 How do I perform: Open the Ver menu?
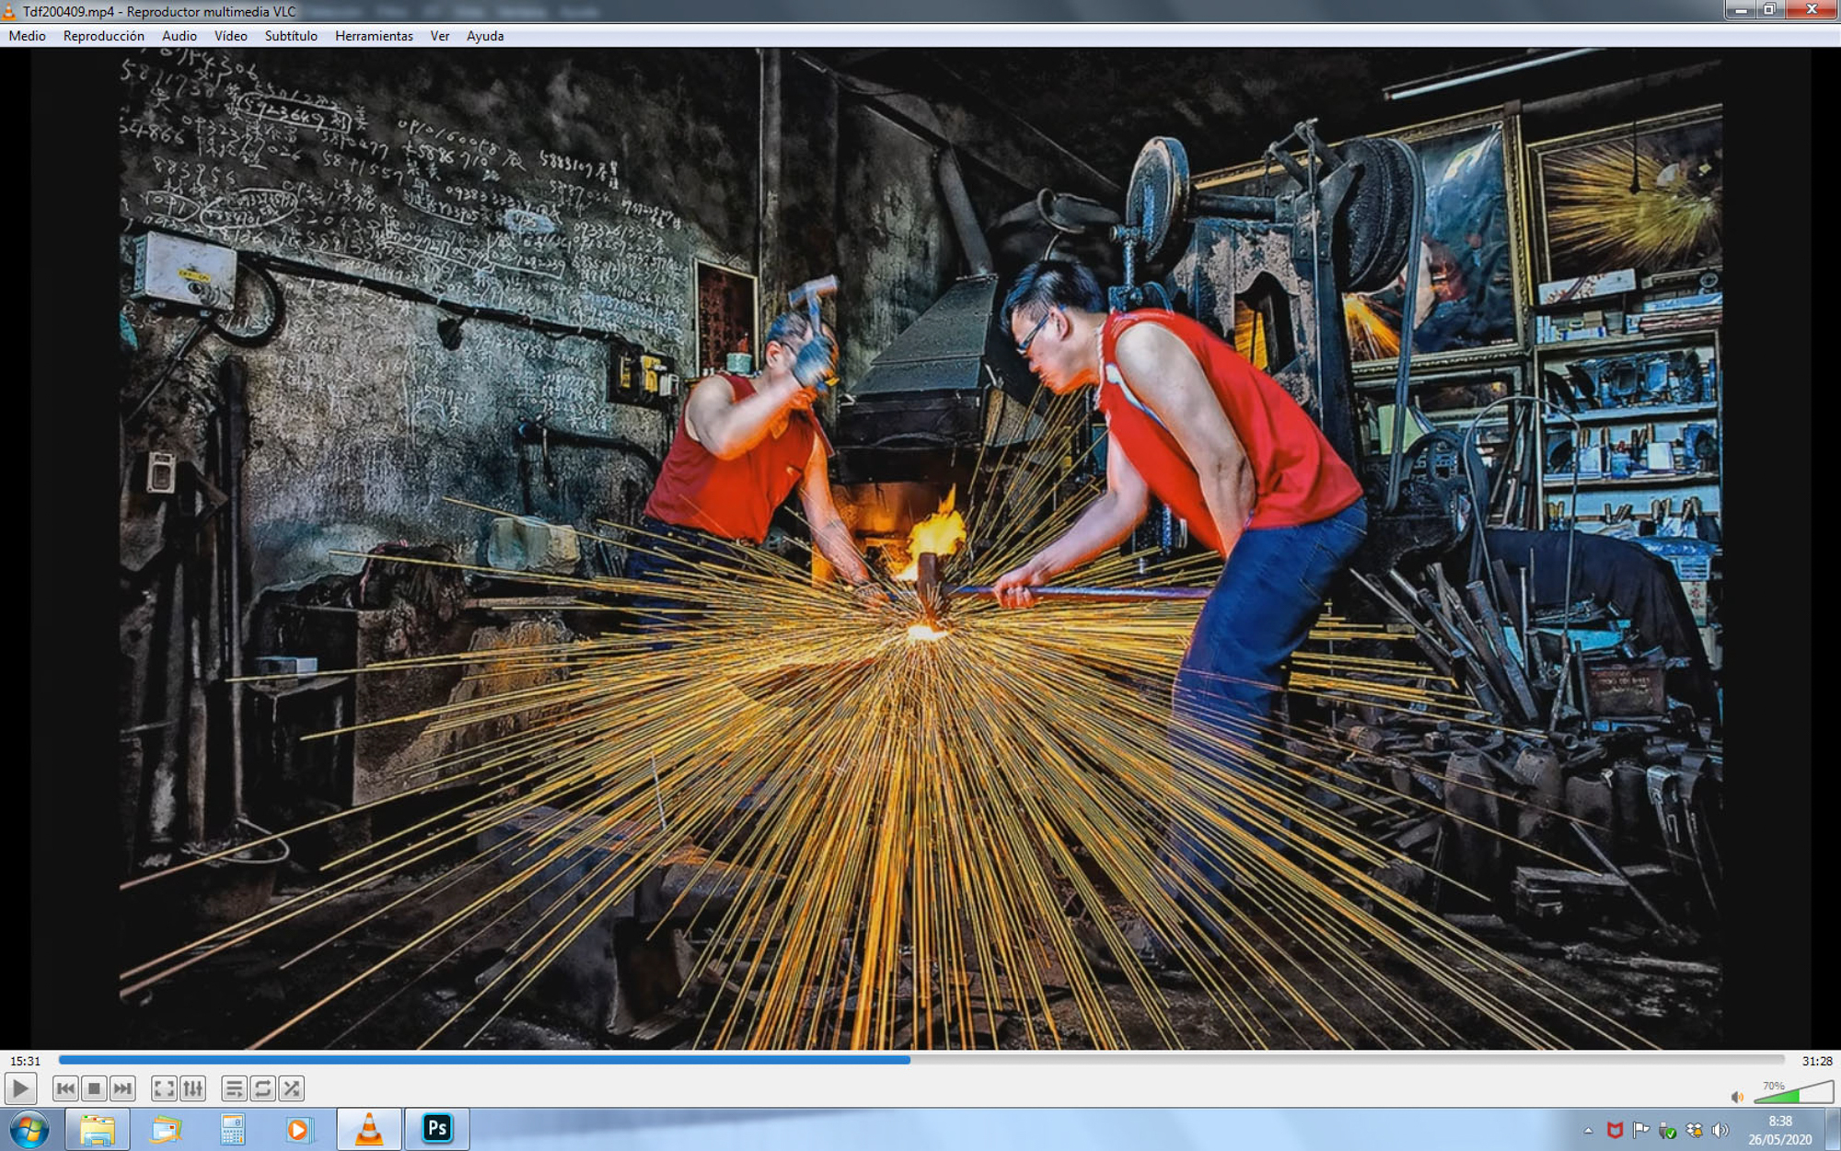440,36
